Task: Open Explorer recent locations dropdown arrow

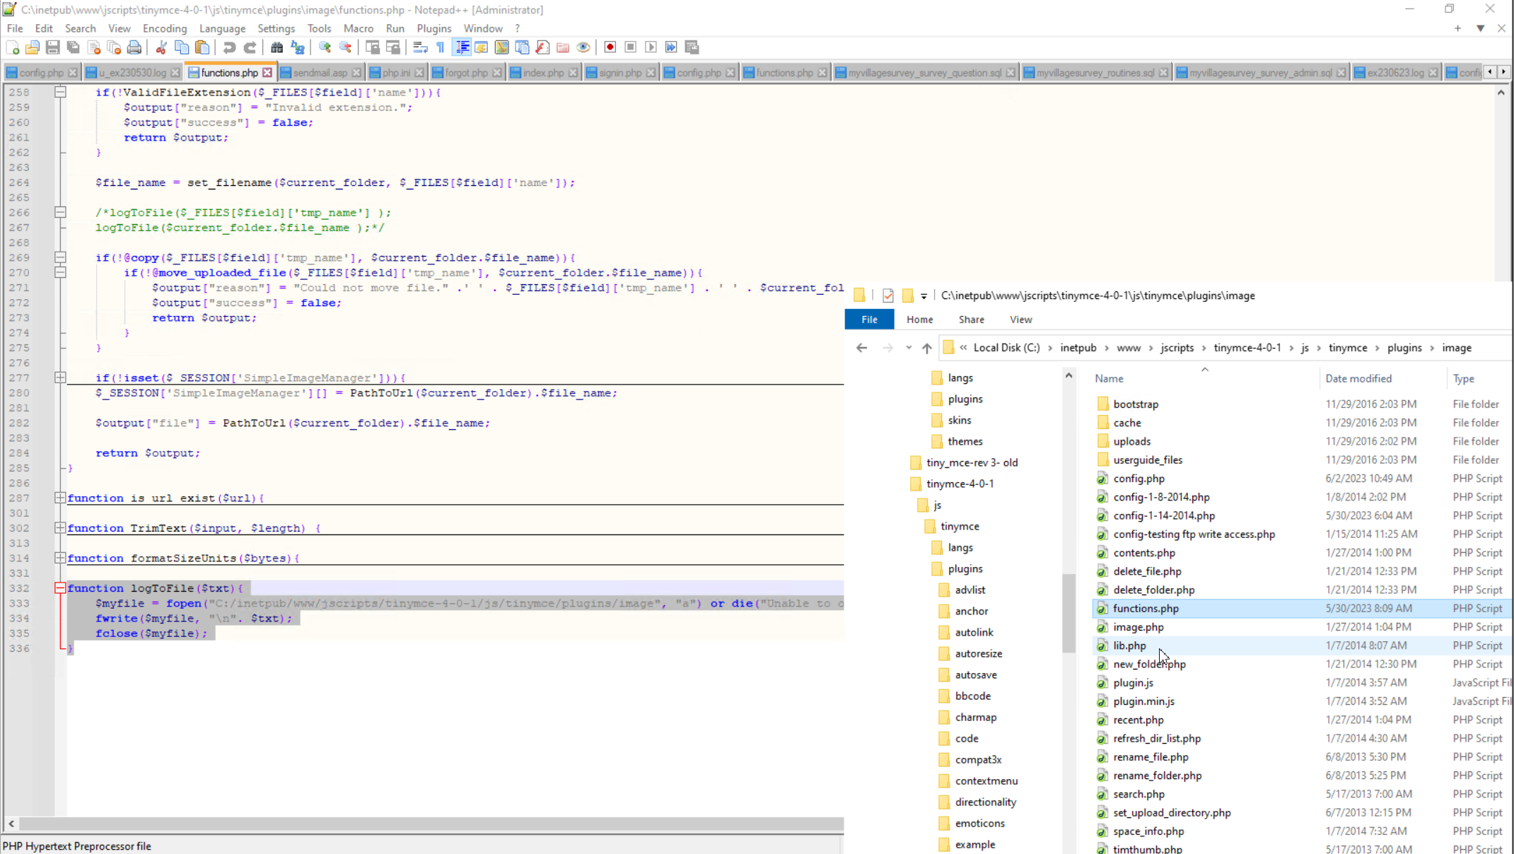Action: 909,348
